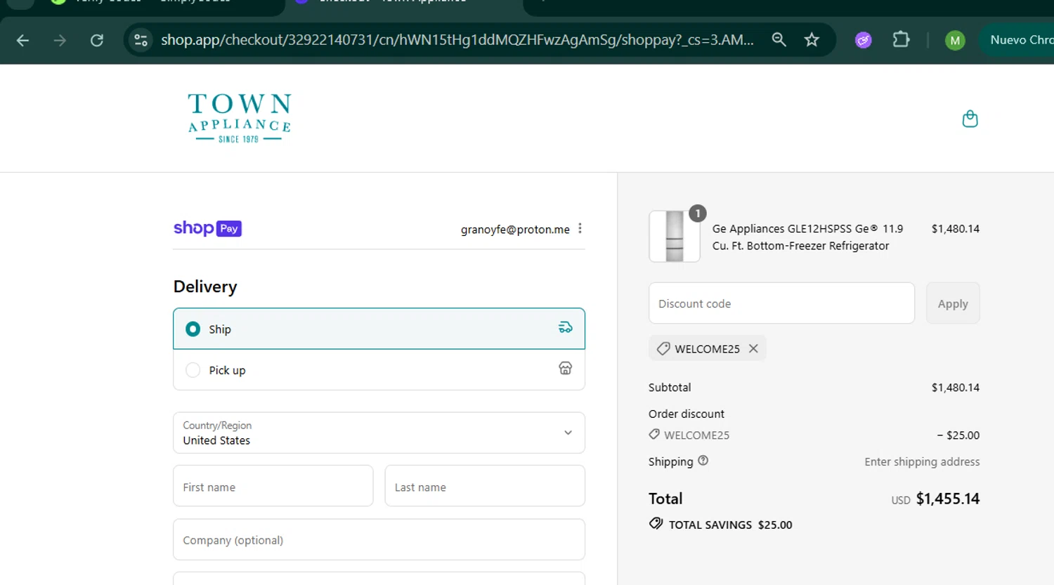This screenshot has width=1054, height=585.
Task: Bookmark this page with the star icon
Action: tap(812, 40)
